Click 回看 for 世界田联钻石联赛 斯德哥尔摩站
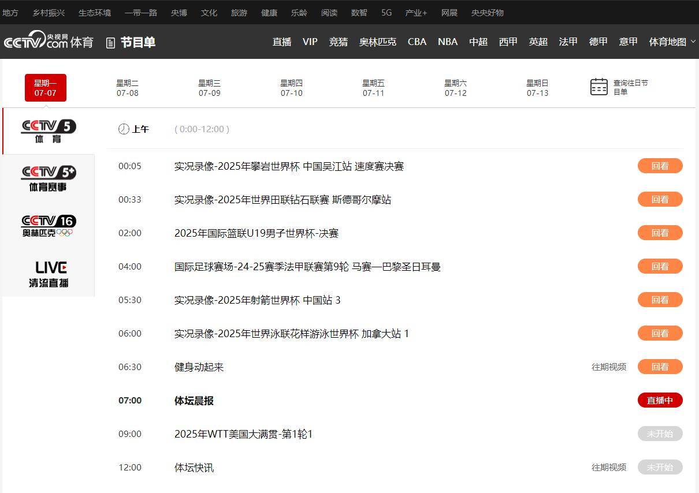 click(660, 199)
